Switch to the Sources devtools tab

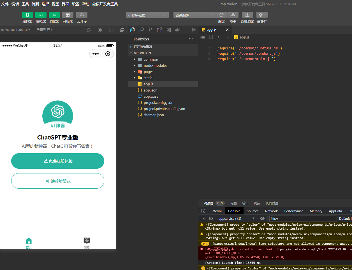coord(253,211)
